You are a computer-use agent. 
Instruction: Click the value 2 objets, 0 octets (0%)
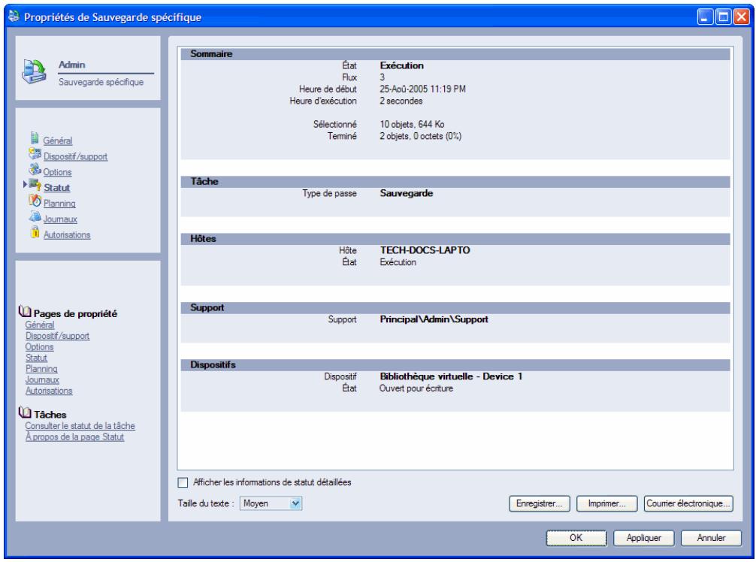coord(420,137)
